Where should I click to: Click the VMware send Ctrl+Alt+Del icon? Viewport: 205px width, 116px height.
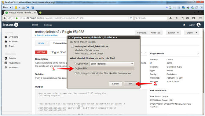click(23, 7)
